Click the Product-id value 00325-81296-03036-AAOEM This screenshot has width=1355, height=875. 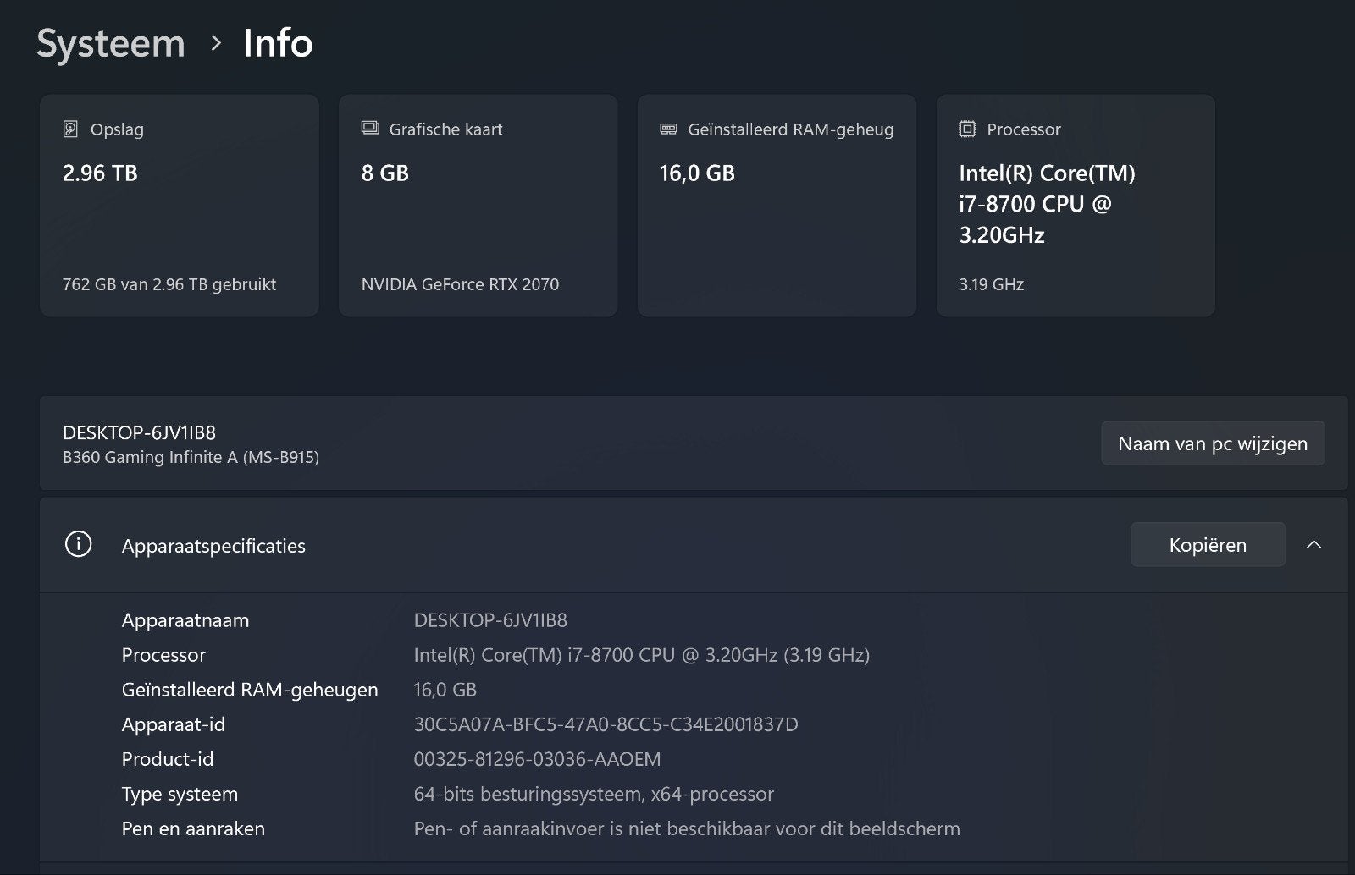click(537, 759)
